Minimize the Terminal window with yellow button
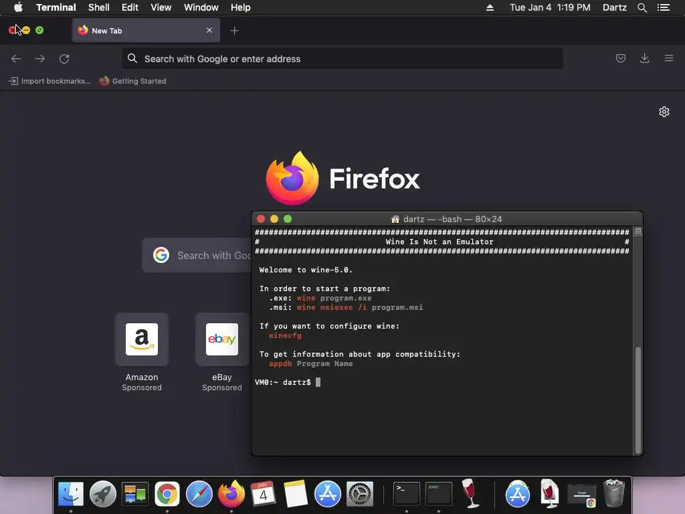The width and height of the screenshot is (685, 514). [274, 219]
